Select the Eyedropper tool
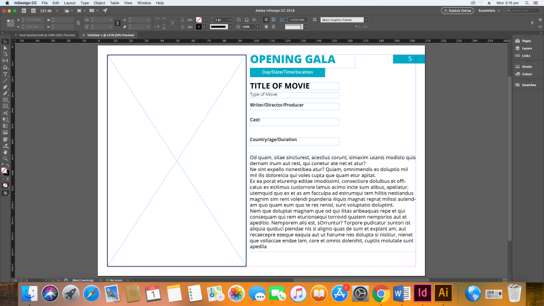Screen dimensions: 544x306 click(5, 146)
